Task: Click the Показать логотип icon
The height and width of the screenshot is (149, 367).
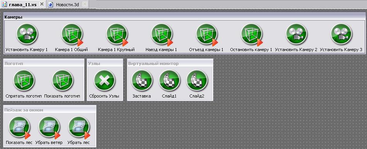Action: click(x=62, y=80)
